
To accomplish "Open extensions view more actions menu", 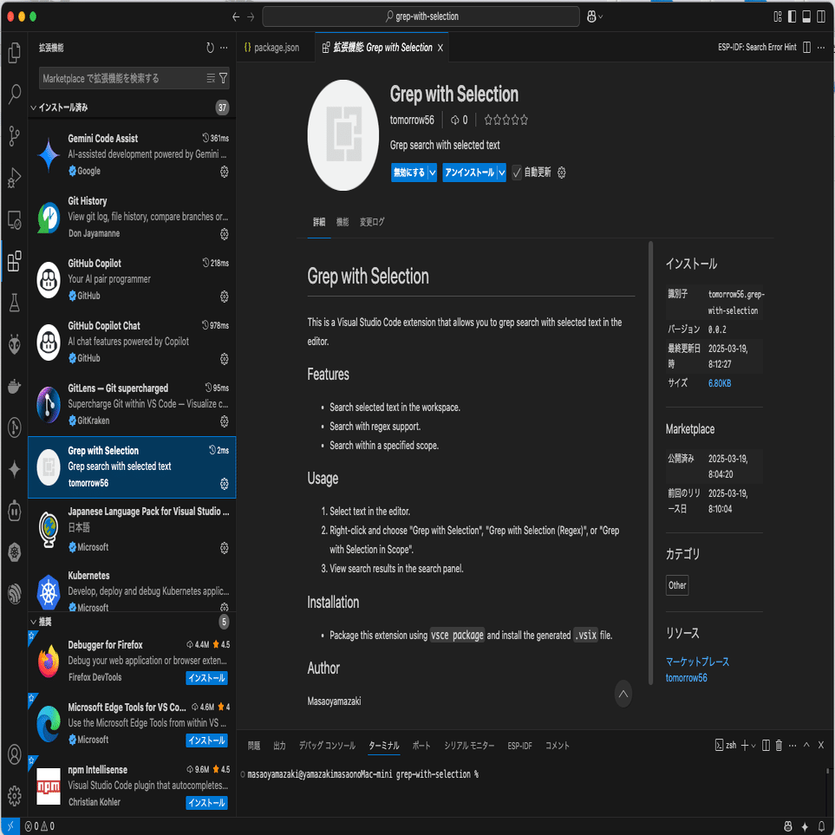I will point(225,48).
